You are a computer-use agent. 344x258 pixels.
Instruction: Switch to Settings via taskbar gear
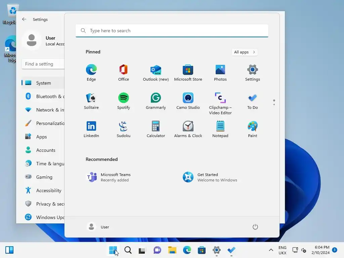(217, 250)
